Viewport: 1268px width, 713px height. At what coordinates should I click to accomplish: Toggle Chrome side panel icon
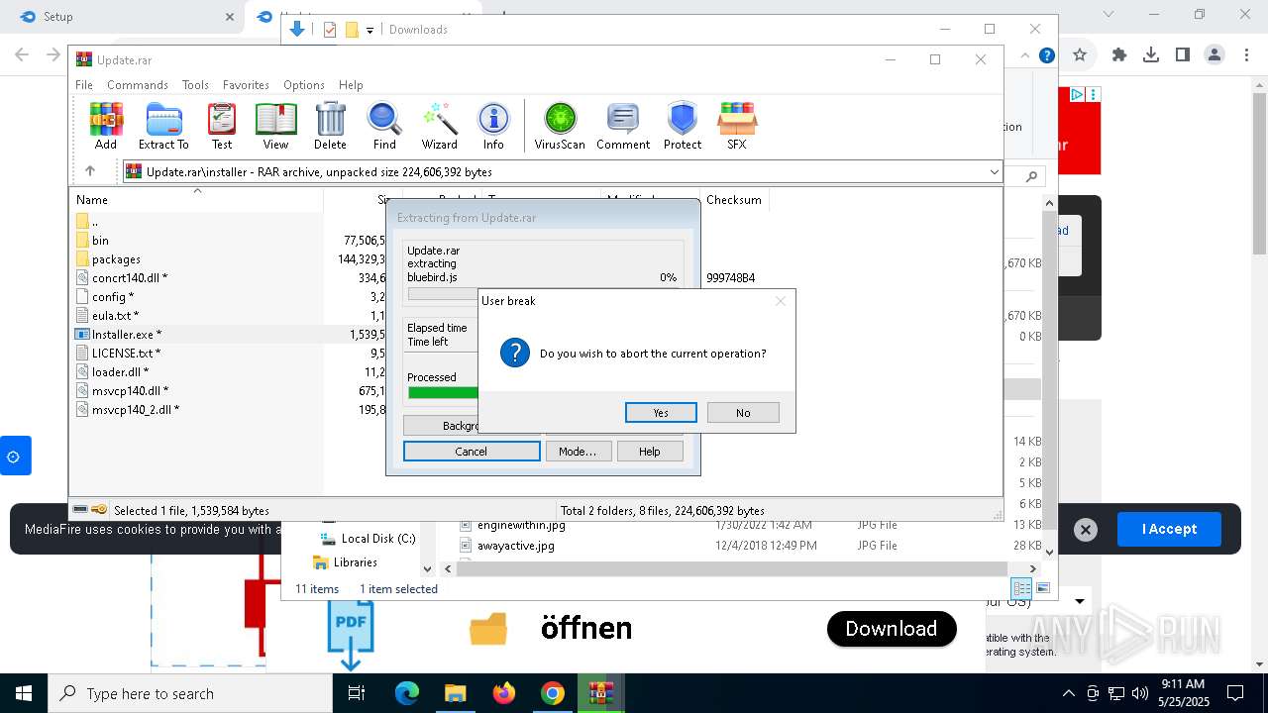pyautogui.click(x=1183, y=55)
